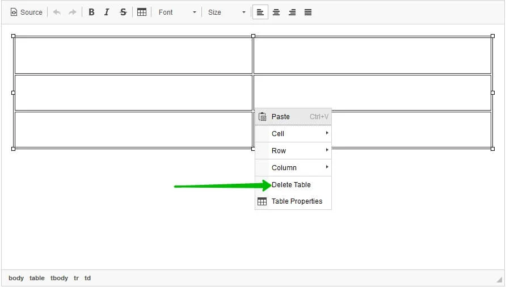Viewport: 506px width, 287px height.
Task: Toggle italic formatting
Action: [x=107, y=12]
